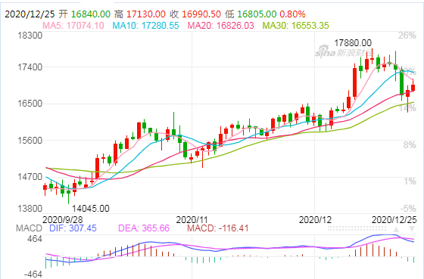The width and height of the screenshot is (424, 279).
Task: Click the down triangle beside MACD panel
Action: pyautogui.click(x=412, y=229)
